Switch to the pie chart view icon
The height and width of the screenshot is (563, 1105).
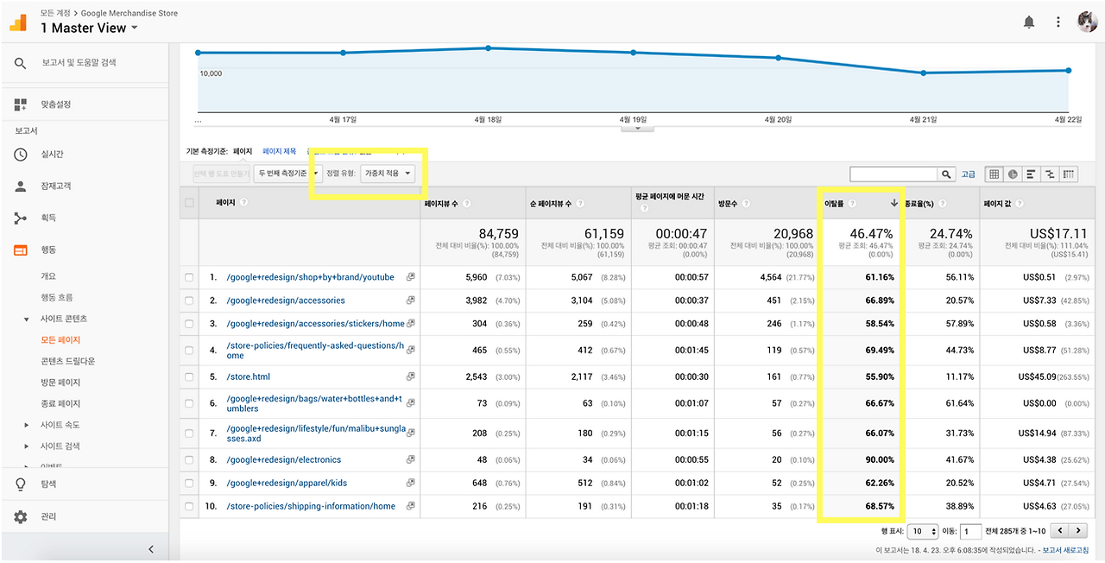[x=1013, y=174]
